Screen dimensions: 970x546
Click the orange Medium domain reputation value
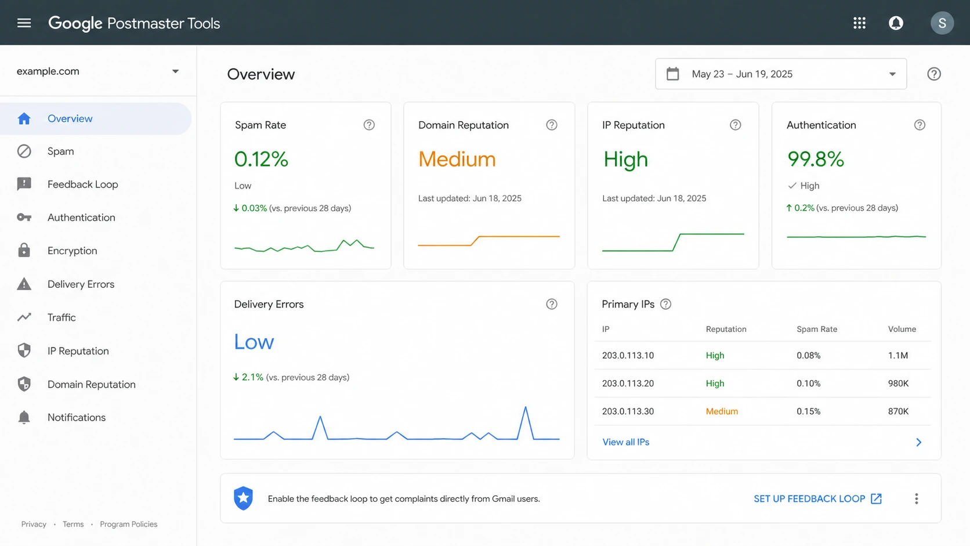point(457,159)
